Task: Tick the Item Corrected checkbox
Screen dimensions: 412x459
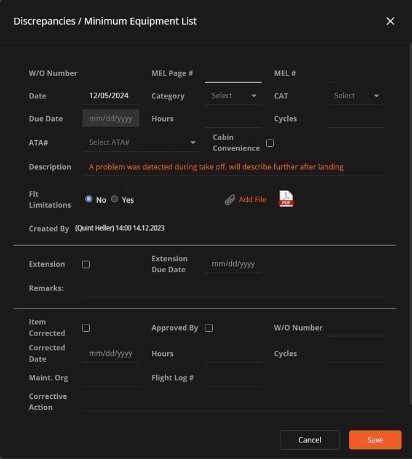Action: coord(86,328)
